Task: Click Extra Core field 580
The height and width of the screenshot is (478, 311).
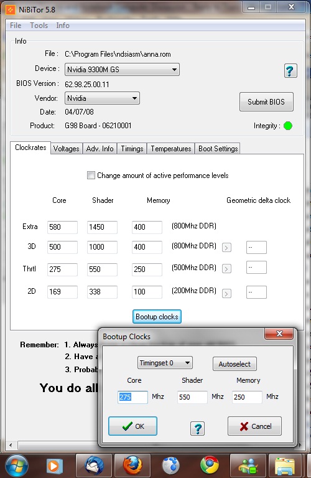Action: click(62, 227)
